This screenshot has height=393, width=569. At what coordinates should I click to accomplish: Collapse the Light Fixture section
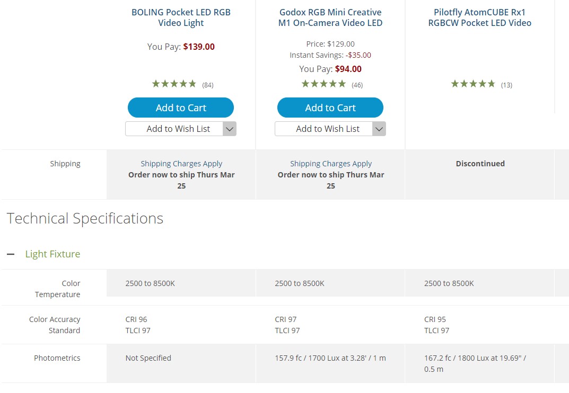(11, 254)
